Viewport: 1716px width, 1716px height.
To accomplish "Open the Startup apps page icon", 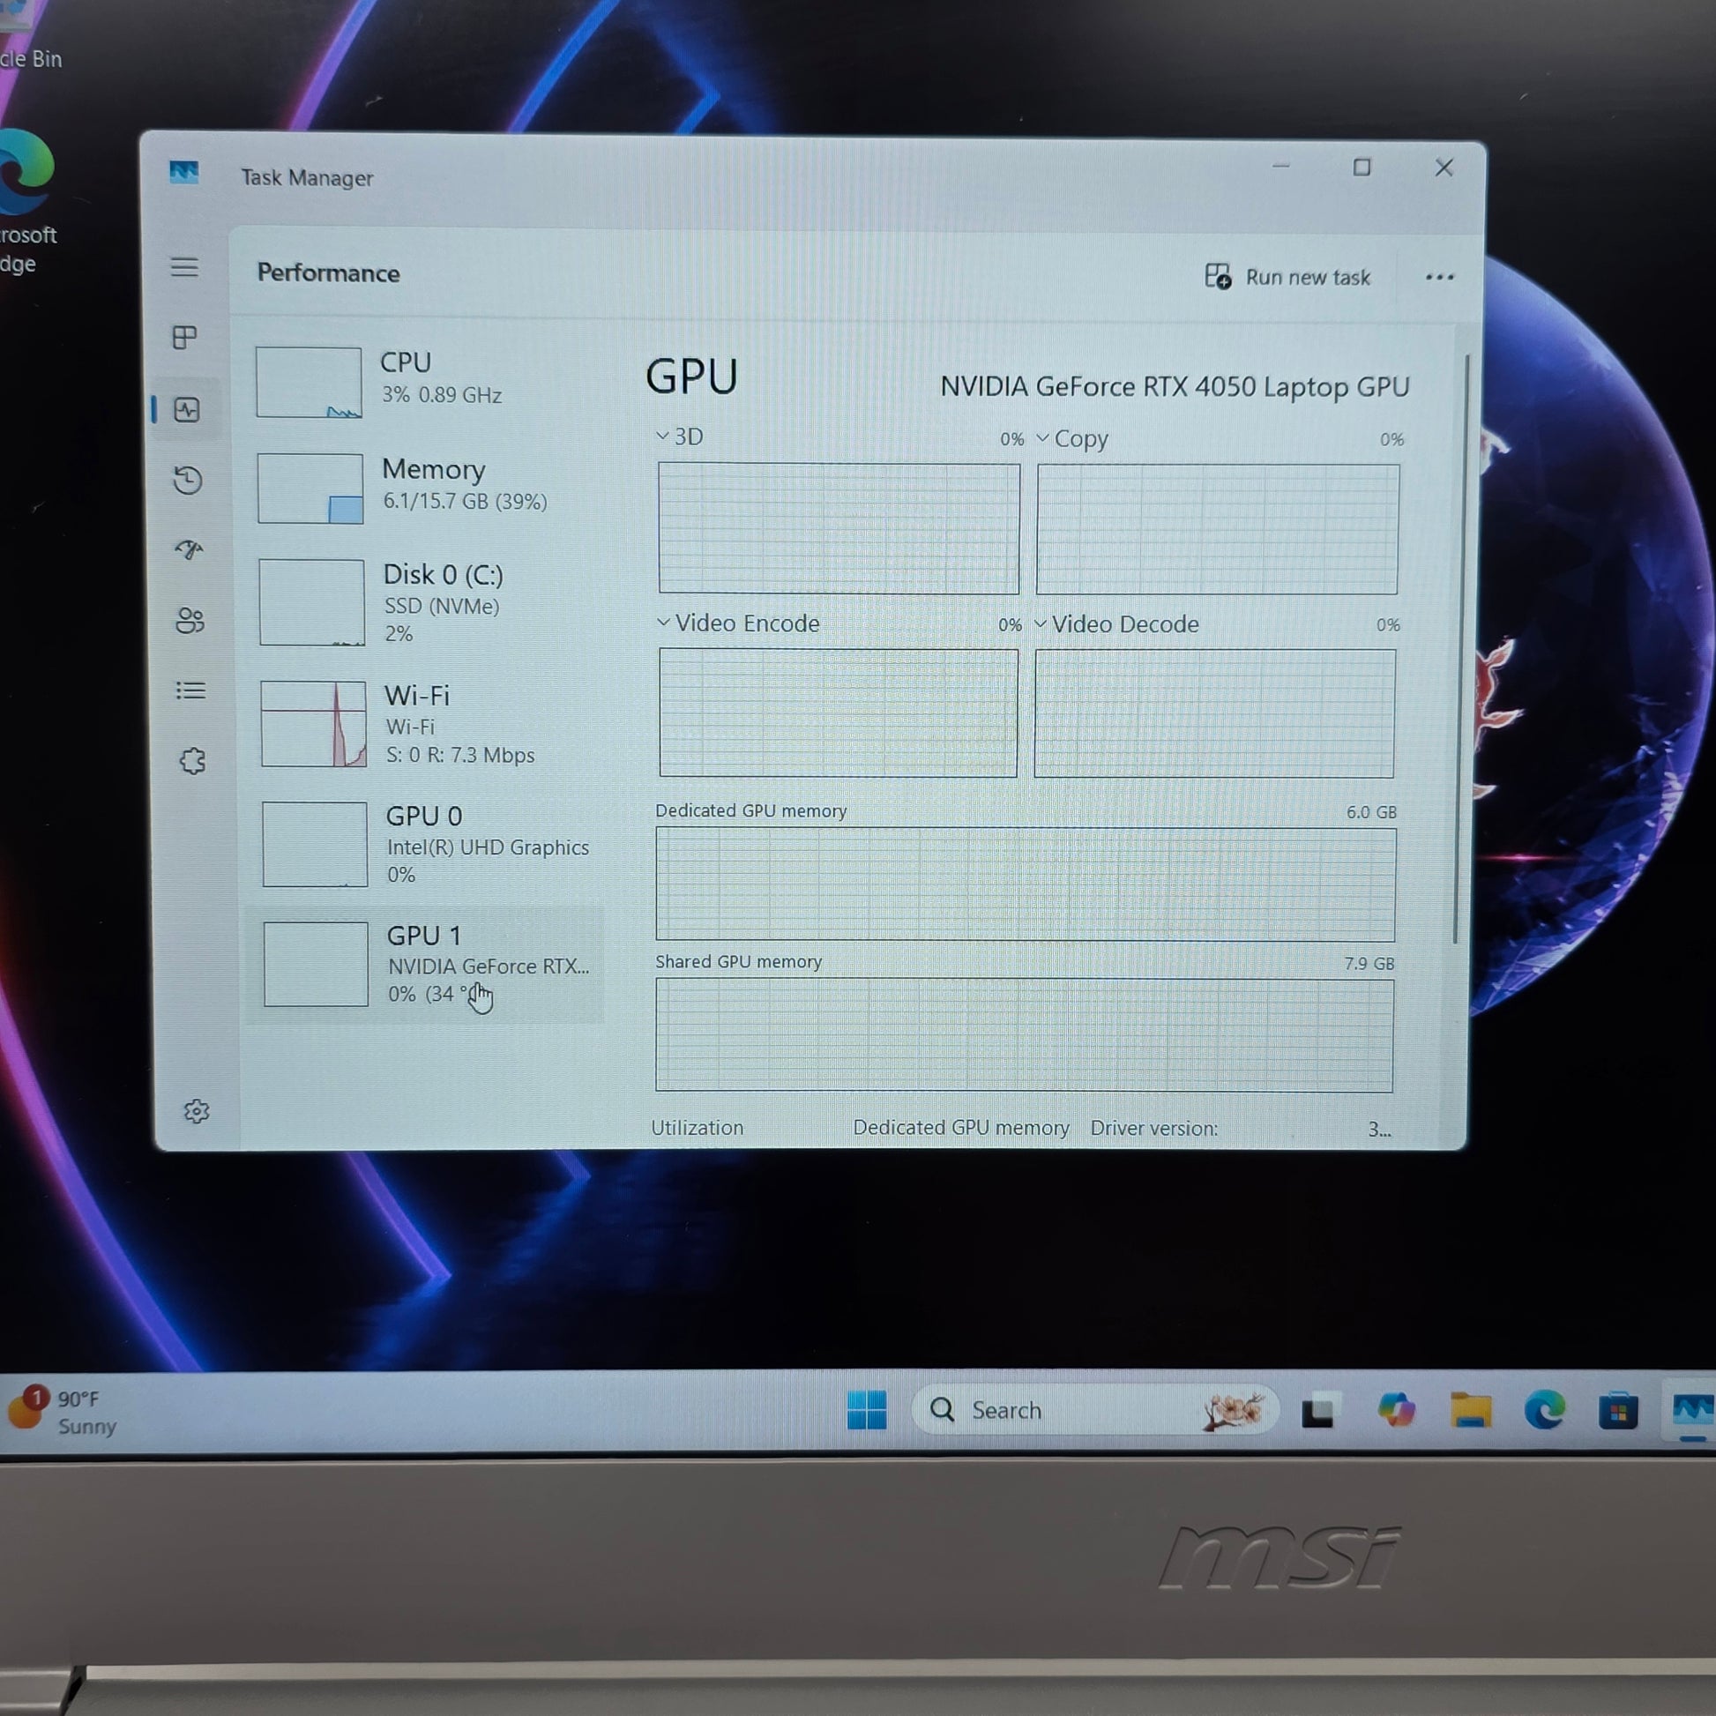I will point(190,549).
